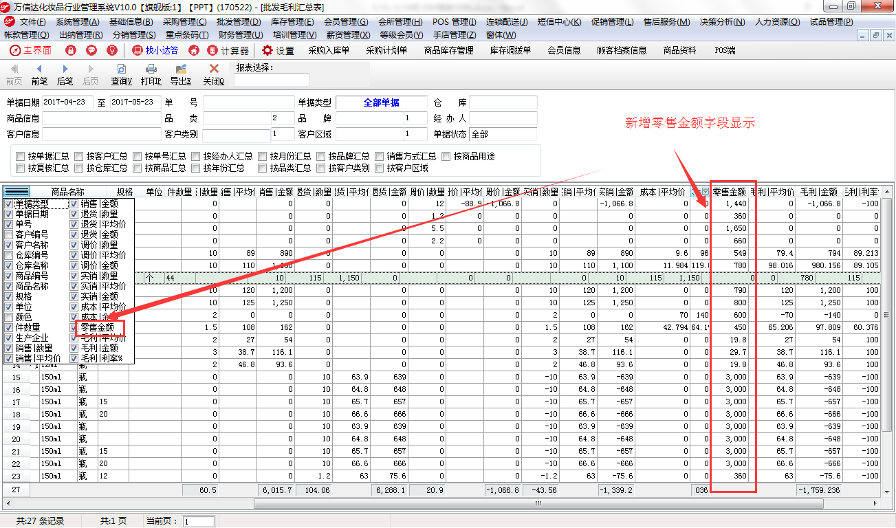896x528 pixels.
Task: Enable 按复核汇总 checkbox
Action: pos(21,168)
